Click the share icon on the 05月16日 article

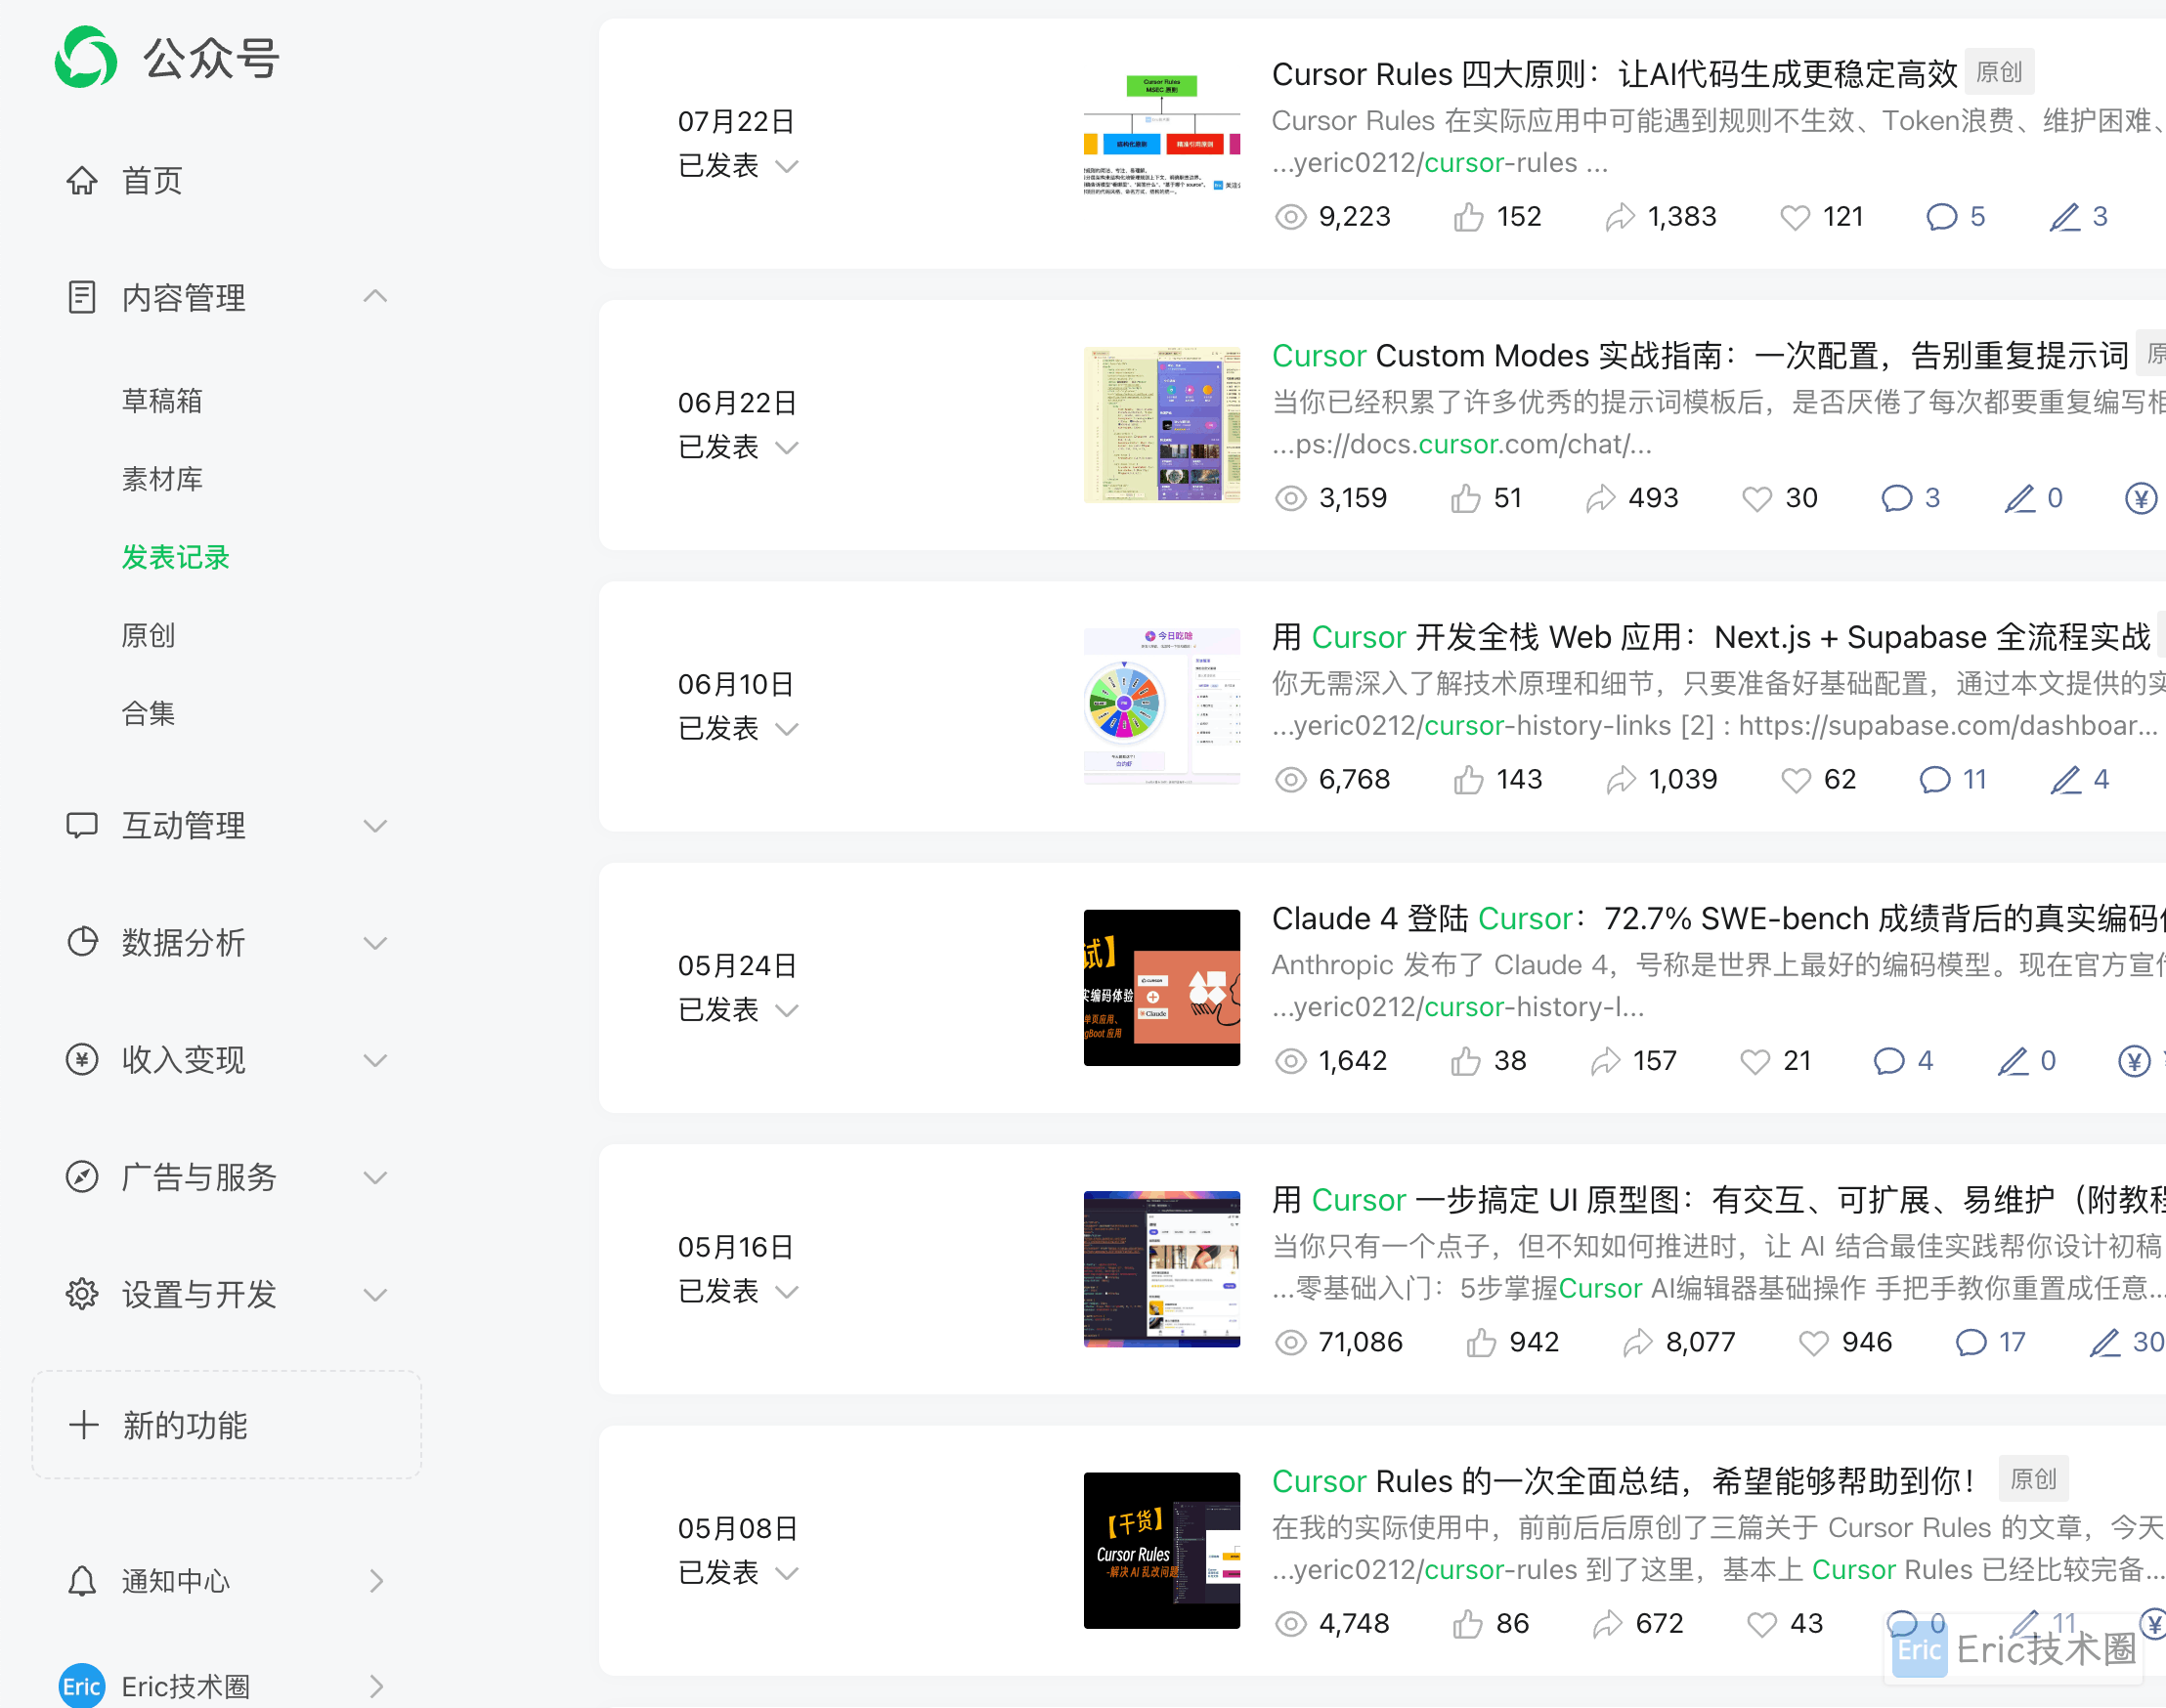coord(1638,1342)
